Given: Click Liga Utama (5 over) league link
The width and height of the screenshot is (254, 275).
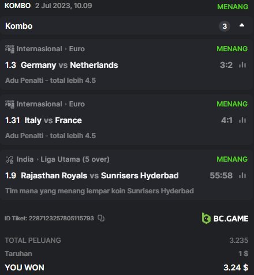Looking at the screenshot, I should tap(75, 159).
